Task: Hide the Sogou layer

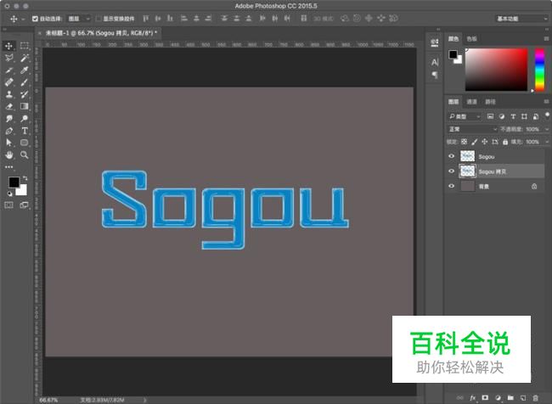Action: coord(451,156)
